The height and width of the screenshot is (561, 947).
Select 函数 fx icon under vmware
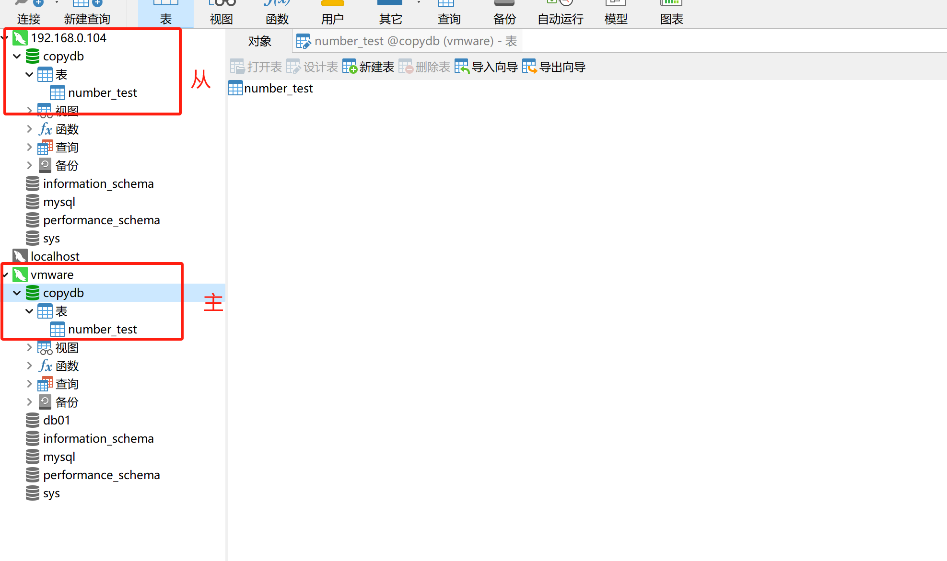point(45,366)
